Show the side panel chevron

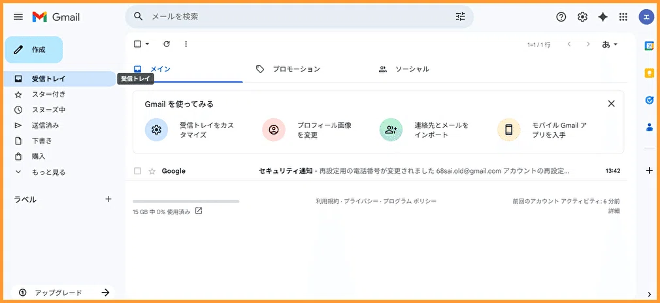point(650,294)
